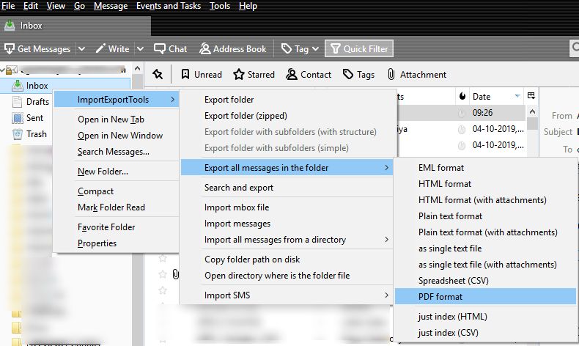Image resolution: width=579 pixels, height=346 pixels.
Task: Open Events and Tasks menu
Action: [169, 6]
